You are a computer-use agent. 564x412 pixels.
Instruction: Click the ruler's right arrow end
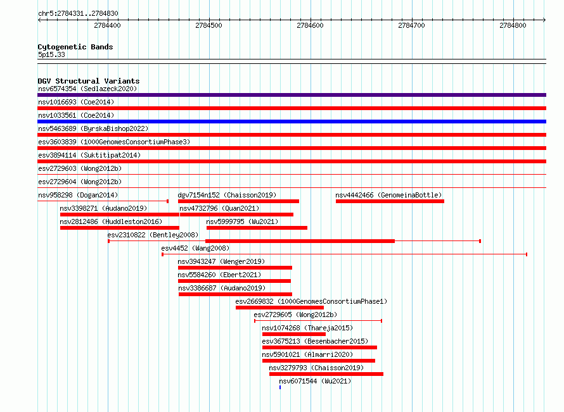click(544, 20)
